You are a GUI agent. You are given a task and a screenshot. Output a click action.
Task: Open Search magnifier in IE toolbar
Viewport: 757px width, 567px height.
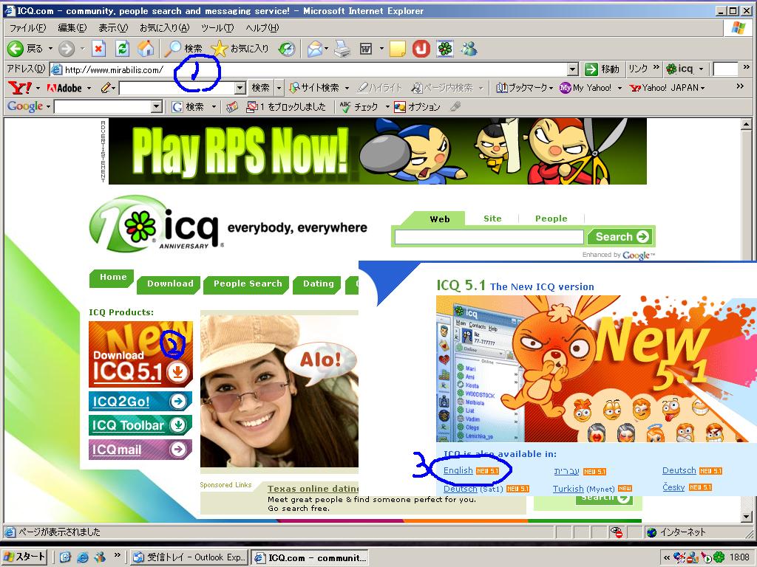pos(183,48)
